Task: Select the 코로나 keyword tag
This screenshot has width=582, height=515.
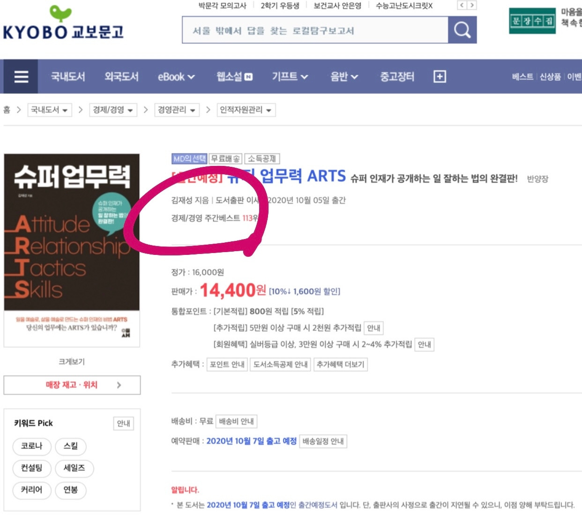Action: [32, 446]
